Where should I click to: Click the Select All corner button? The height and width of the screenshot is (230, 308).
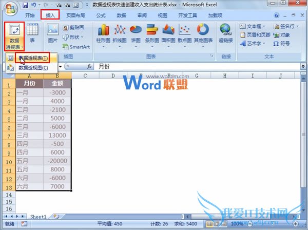[x=9, y=75]
